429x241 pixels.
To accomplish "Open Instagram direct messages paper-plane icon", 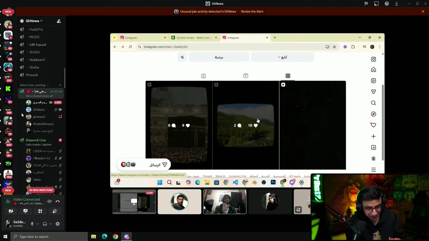I will click(373, 92).
